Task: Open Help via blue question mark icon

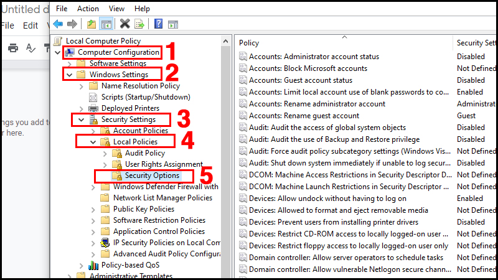Action: point(158,24)
